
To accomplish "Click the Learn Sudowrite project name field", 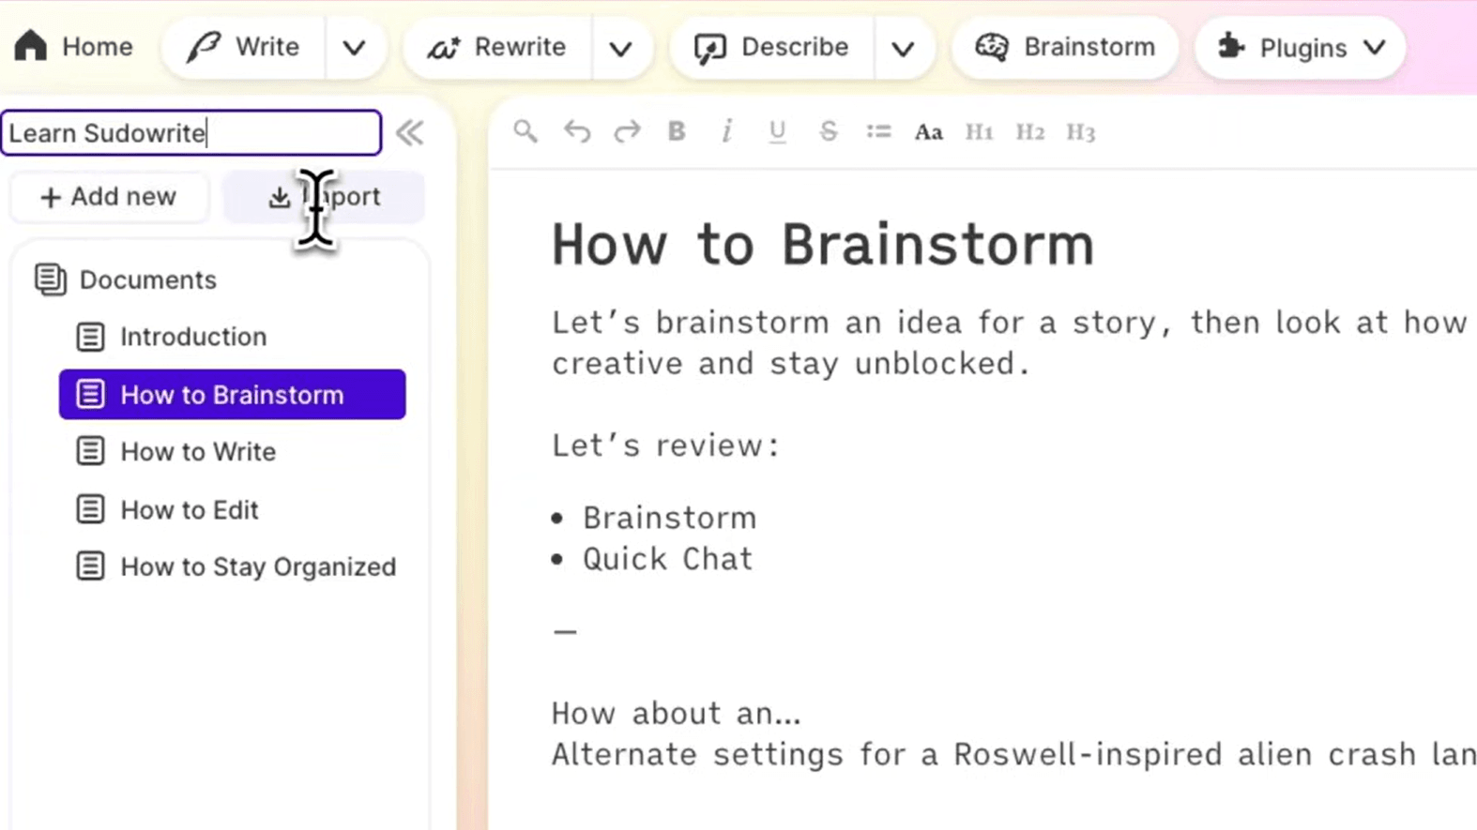I will pyautogui.click(x=191, y=133).
